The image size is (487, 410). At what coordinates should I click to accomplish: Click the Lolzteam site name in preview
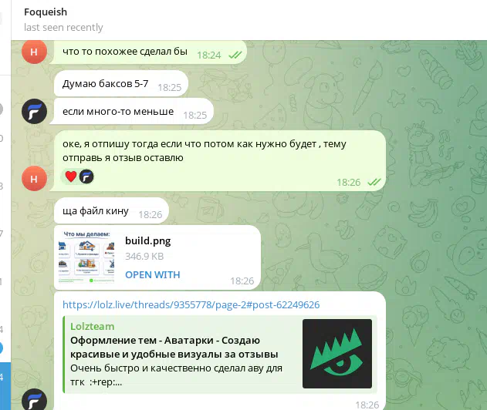coord(93,326)
